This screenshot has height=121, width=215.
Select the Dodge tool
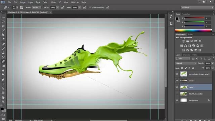(x=3, y=75)
